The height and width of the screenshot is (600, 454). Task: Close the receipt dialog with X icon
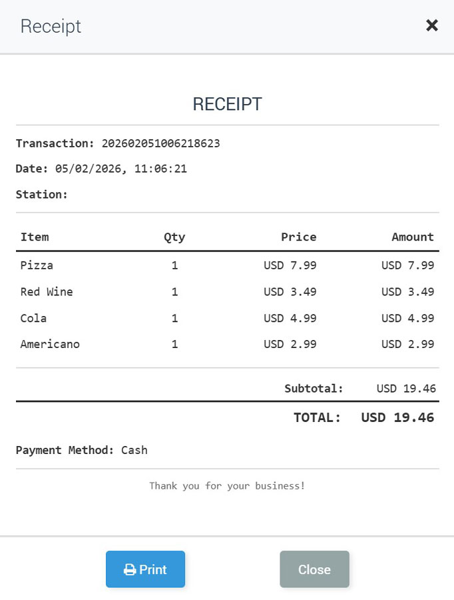point(432,25)
